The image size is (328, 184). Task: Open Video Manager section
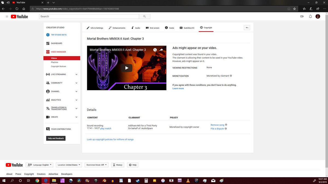click(x=56, y=52)
